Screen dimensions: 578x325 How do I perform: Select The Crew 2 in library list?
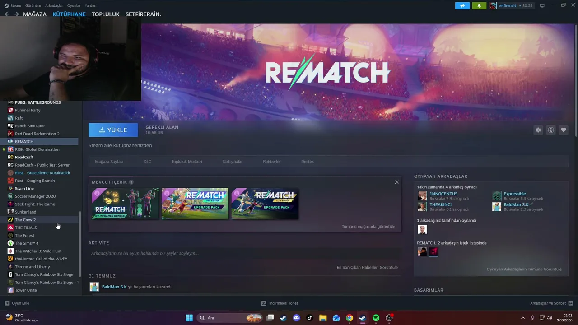tap(39, 220)
